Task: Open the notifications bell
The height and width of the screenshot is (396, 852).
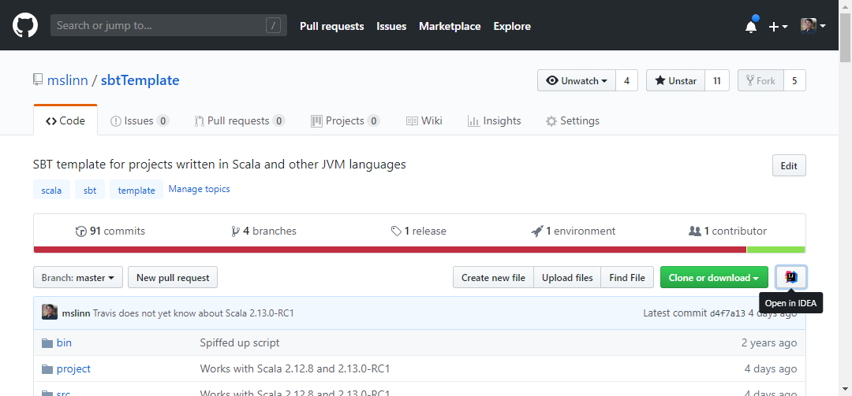Action: [751, 26]
